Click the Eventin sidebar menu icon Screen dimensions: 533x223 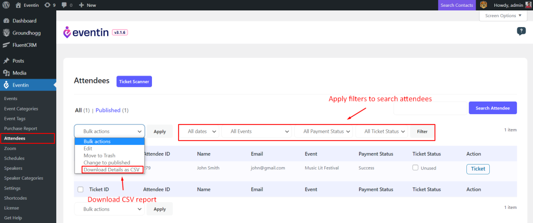pos(6,85)
